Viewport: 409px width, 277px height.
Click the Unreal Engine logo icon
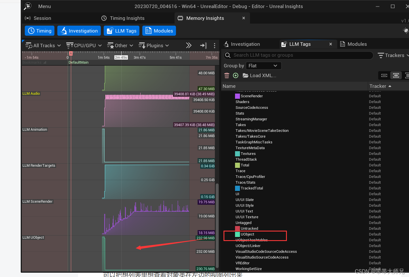28,6
